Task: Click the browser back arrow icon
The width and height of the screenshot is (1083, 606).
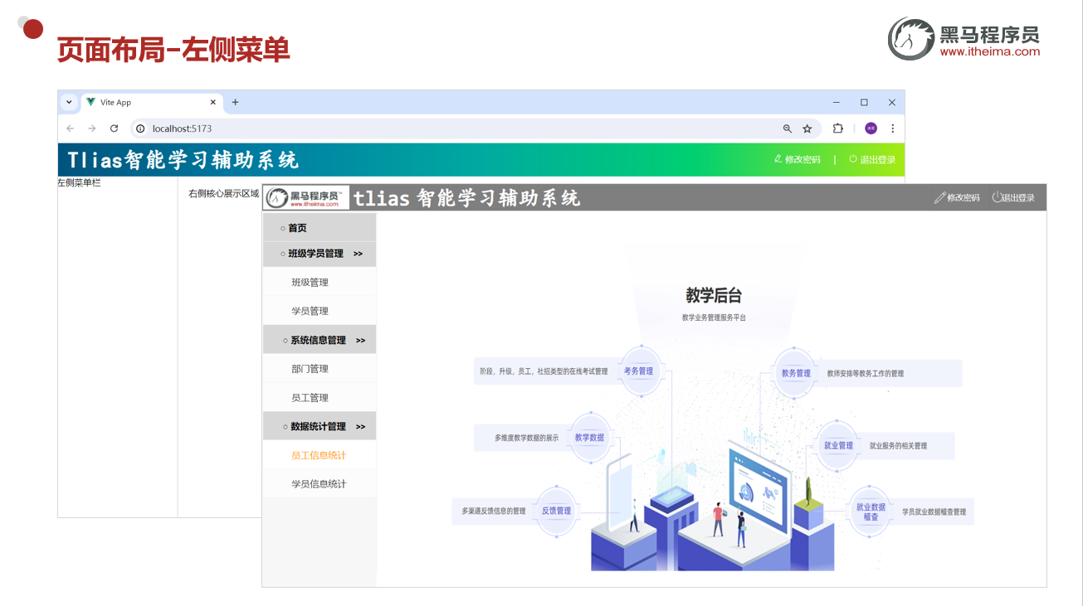Action: point(70,128)
